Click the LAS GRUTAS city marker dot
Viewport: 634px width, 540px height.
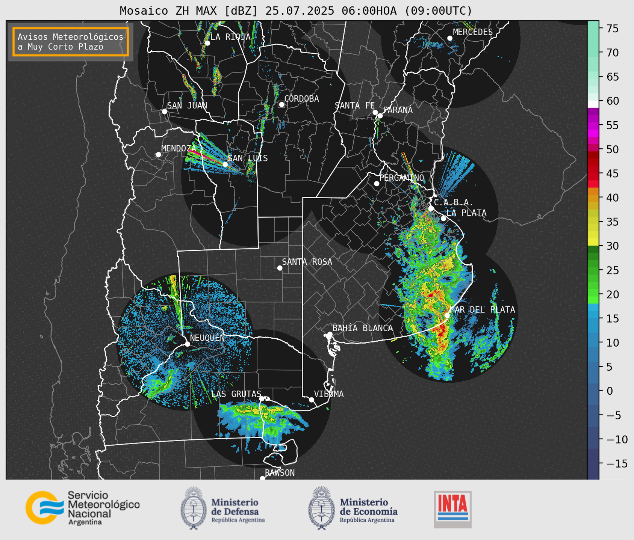pos(262,398)
